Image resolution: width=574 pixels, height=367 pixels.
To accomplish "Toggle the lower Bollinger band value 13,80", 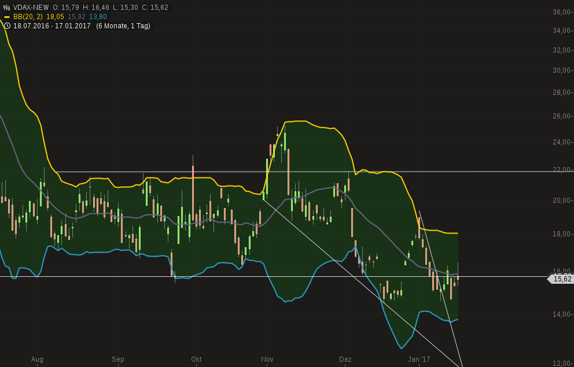I will tap(97, 17).
